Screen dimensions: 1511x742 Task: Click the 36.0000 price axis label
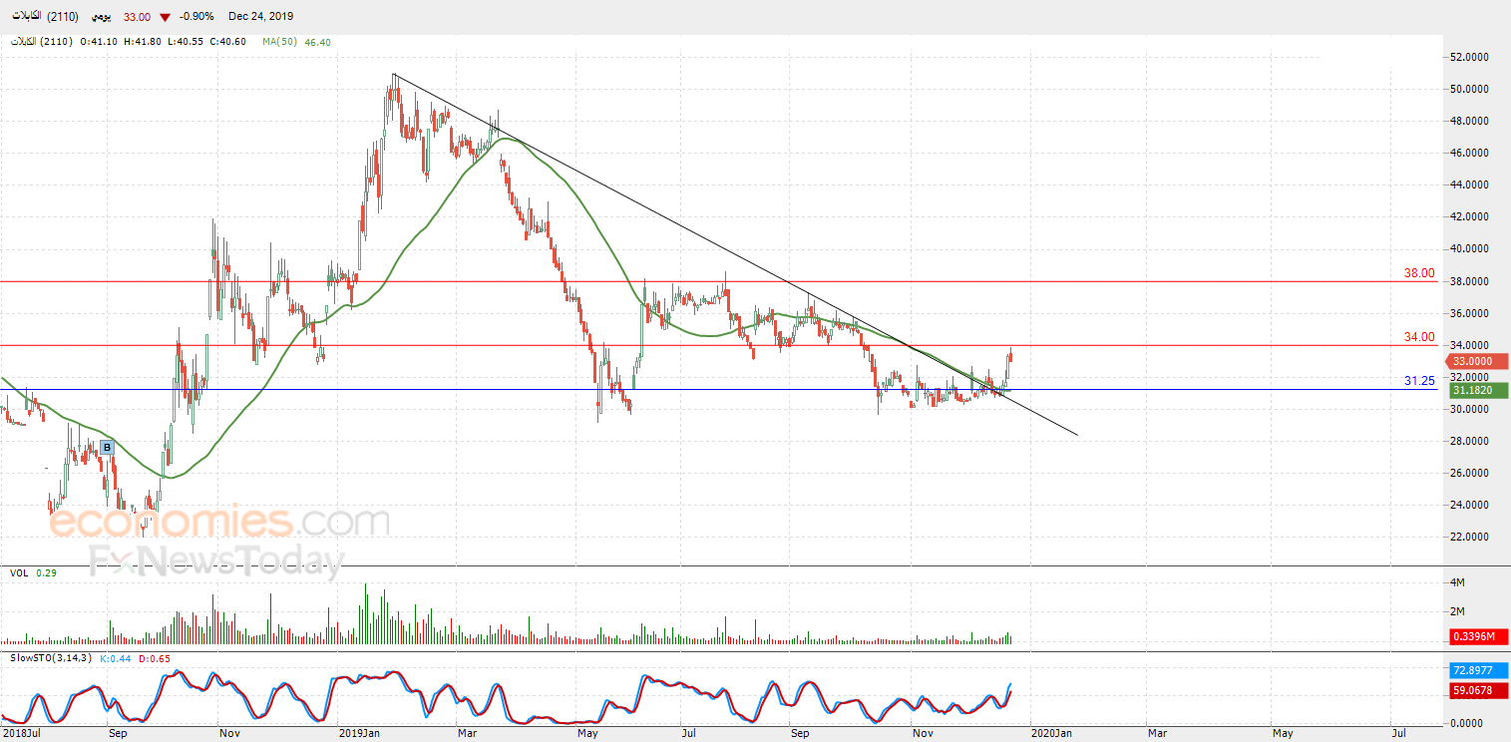click(1469, 313)
